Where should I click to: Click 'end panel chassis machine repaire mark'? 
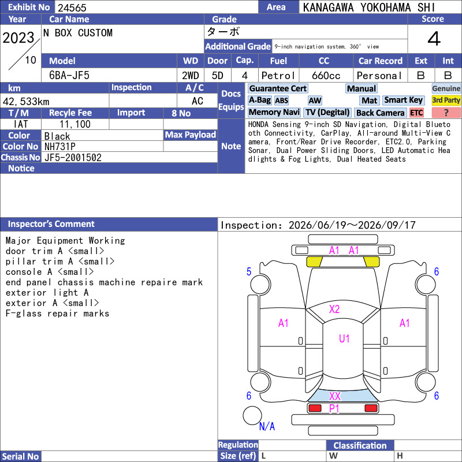pyautogui.click(x=105, y=282)
